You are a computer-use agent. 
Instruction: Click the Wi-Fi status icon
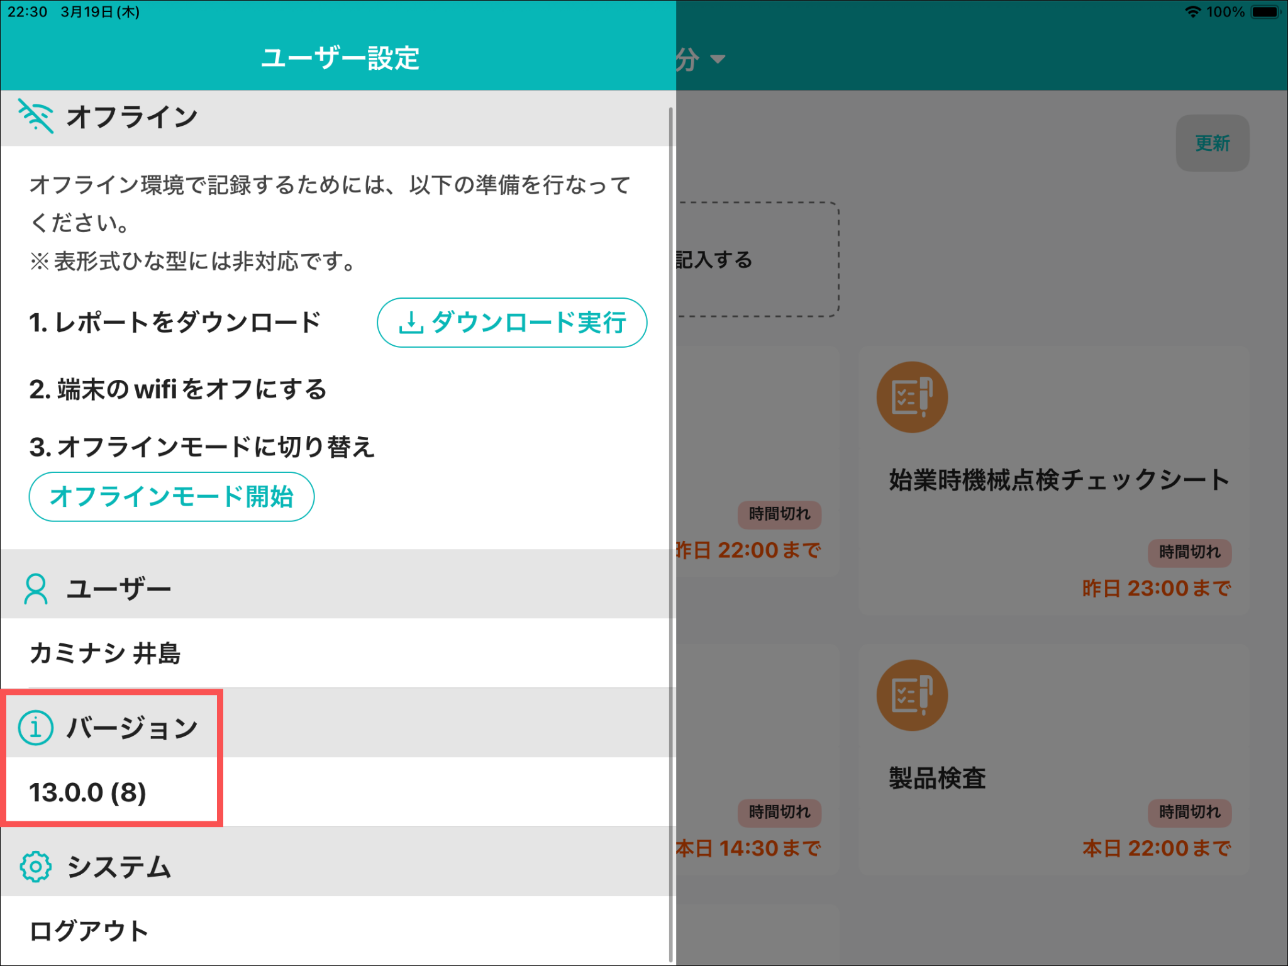pyautogui.click(x=1192, y=12)
